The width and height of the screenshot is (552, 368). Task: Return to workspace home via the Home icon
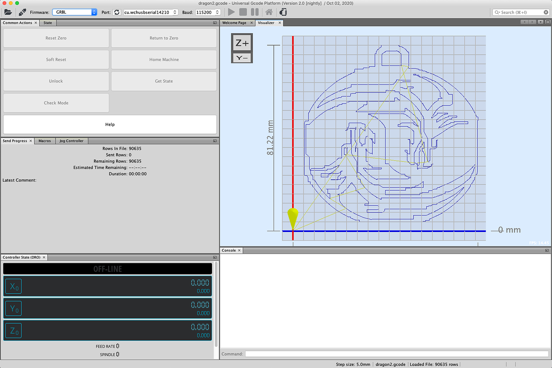click(x=269, y=12)
